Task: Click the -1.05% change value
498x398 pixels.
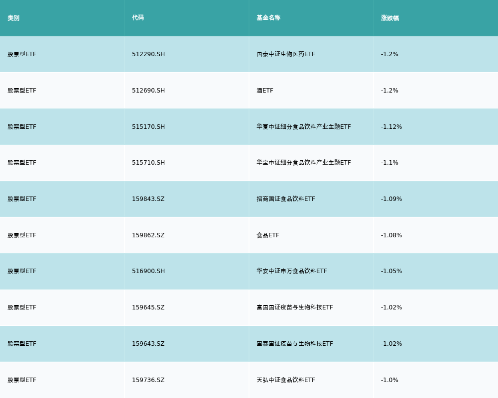Action: 391,271
